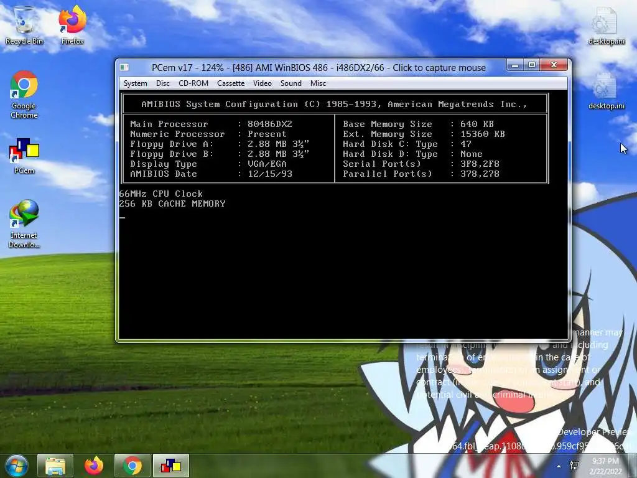Open the Disc menu

[x=163, y=83]
